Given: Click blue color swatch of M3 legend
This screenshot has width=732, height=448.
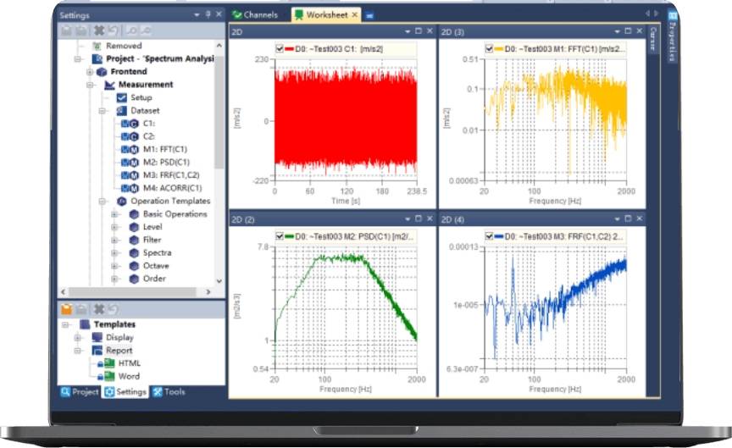Looking at the screenshot, I should (498, 236).
